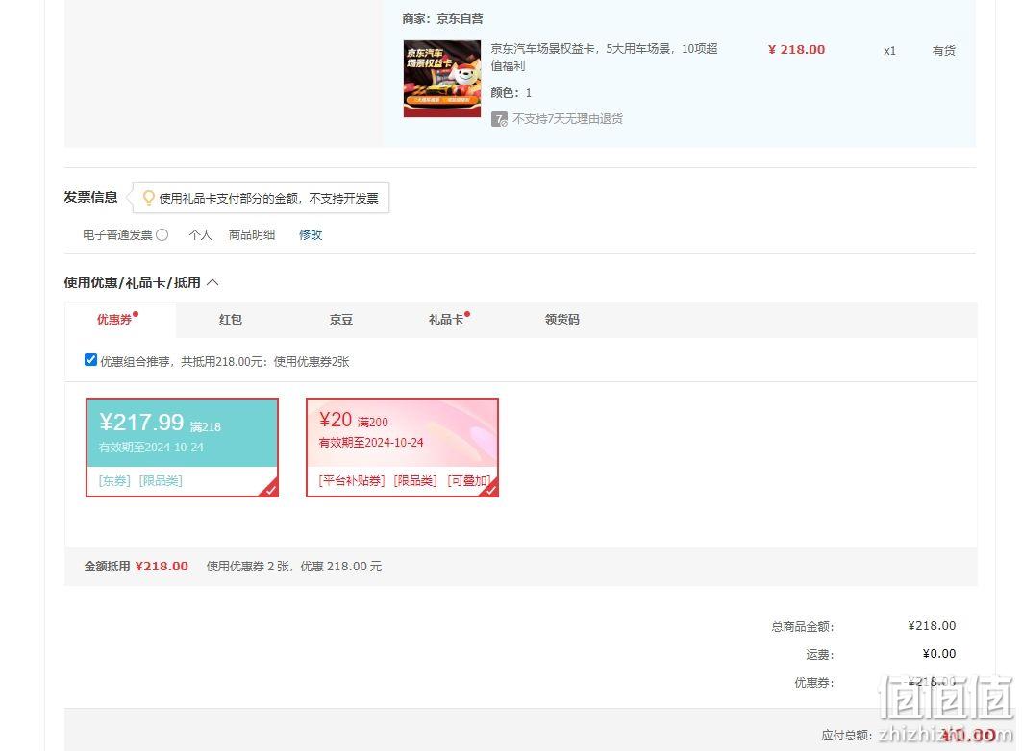Deselect the ¥20 满200 coupon
This screenshot has width=1022, height=751.
point(403,448)
